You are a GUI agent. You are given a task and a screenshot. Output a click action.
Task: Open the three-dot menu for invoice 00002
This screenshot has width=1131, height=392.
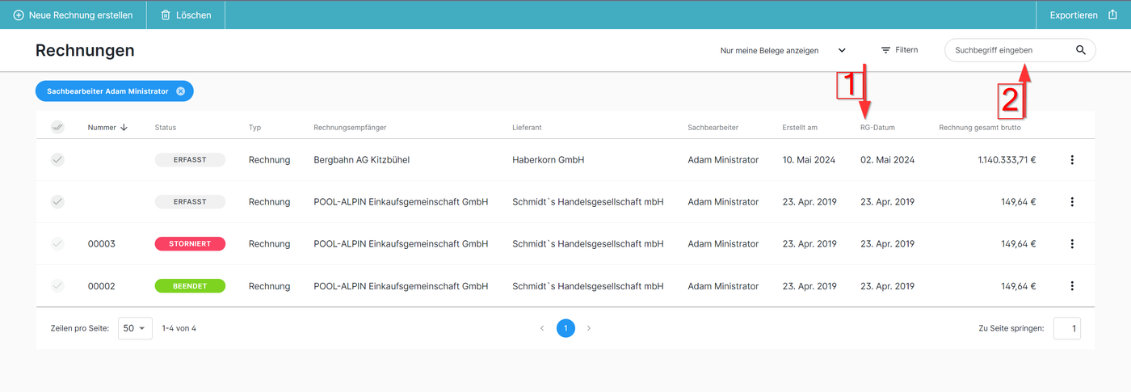pos(1072,286)
